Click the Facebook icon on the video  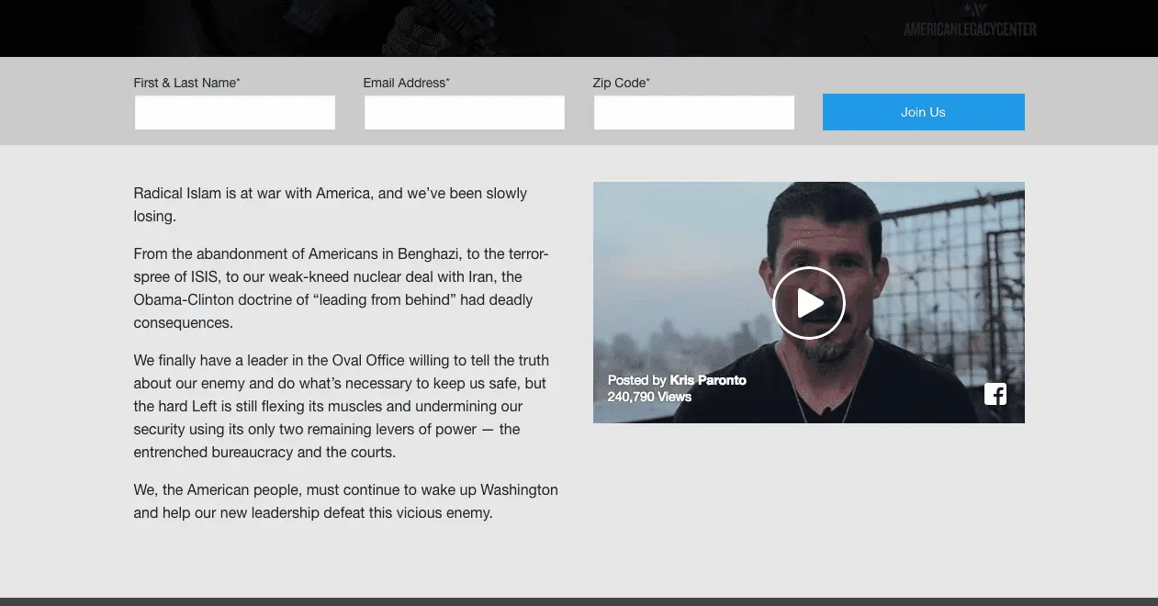[x=995, y=394]
